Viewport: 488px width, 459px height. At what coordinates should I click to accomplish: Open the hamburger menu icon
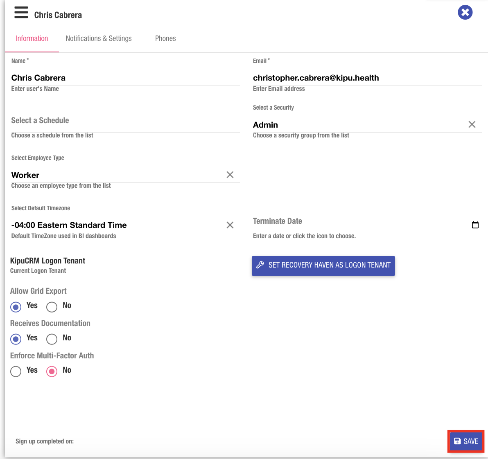tap(21, 13)
